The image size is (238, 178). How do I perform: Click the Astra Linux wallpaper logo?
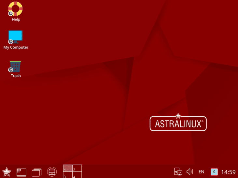point(178,123)
